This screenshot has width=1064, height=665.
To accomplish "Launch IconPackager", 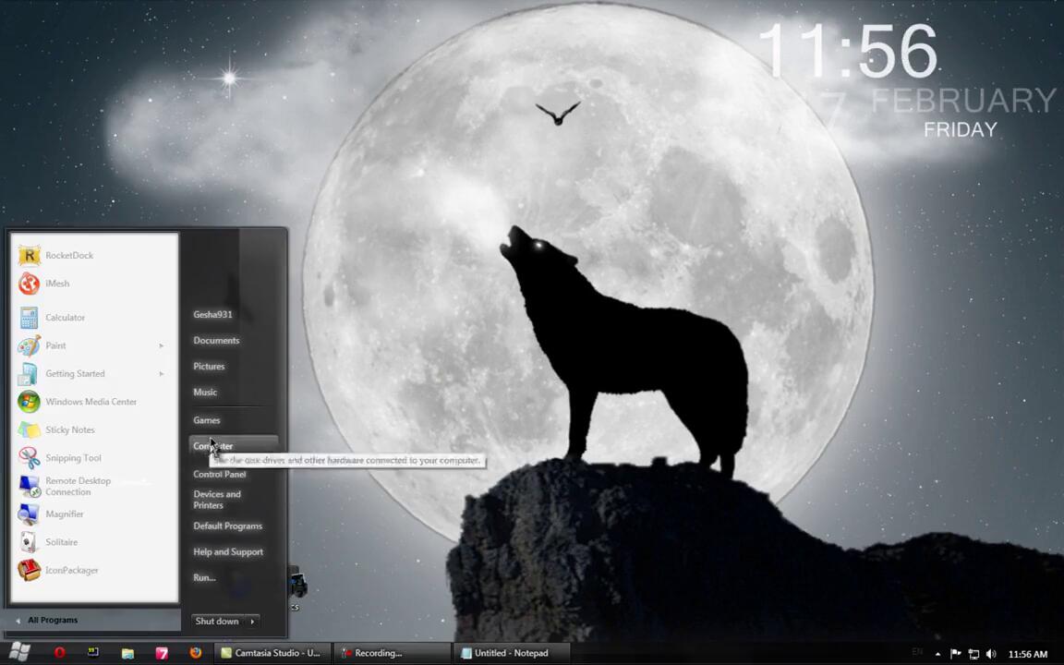I will pyautogui.click(x=71, y=570).
